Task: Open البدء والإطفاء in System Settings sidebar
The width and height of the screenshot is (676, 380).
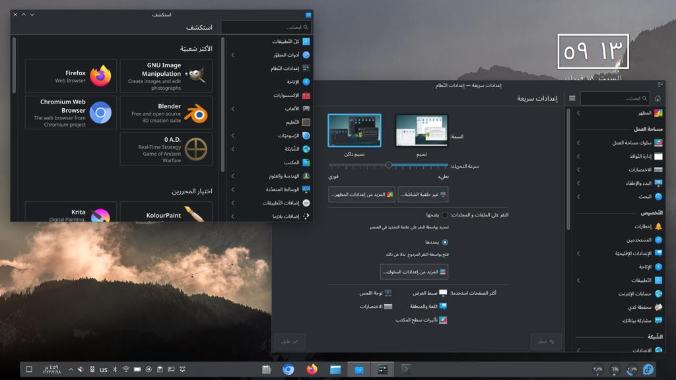Action: 619,183
